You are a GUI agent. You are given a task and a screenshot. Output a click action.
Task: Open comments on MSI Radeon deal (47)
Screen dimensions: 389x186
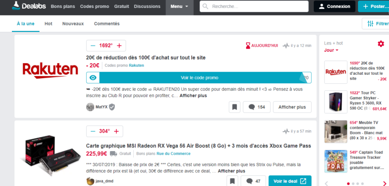click(x=253, y=181)
